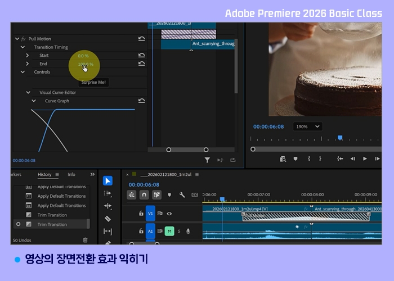Select the Razor tool
Viewport: 394px width, 281px height.
click(x=108, y=219)
